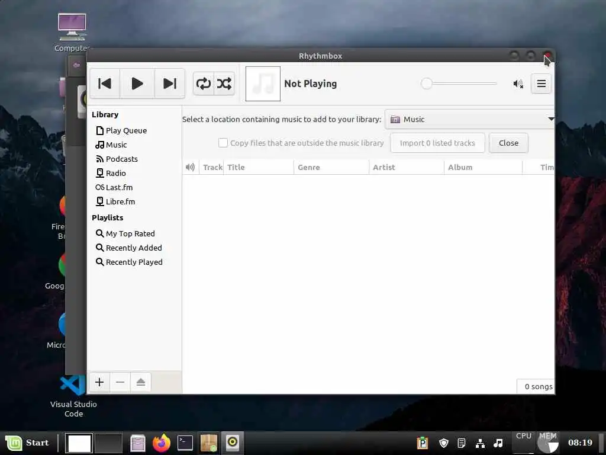Toggle shuffle mode
The height and width of the screenshot is (455, 606).
224,84
